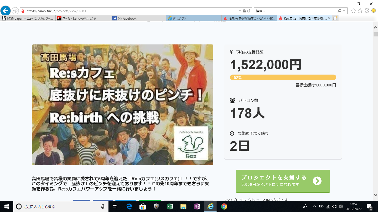Open Excel from the taskbar
Image resolution: width=378 pixels, height=212 pixels.
pyautogui.click(x=170, y=206)
